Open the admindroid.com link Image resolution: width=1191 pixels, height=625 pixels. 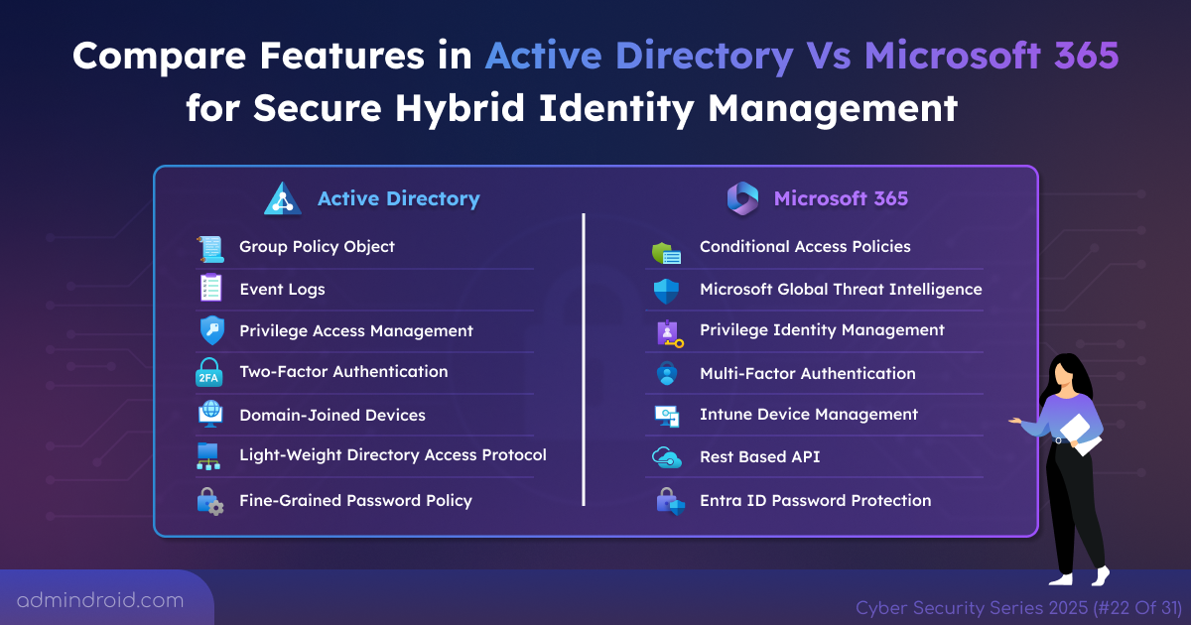point(101,599)
